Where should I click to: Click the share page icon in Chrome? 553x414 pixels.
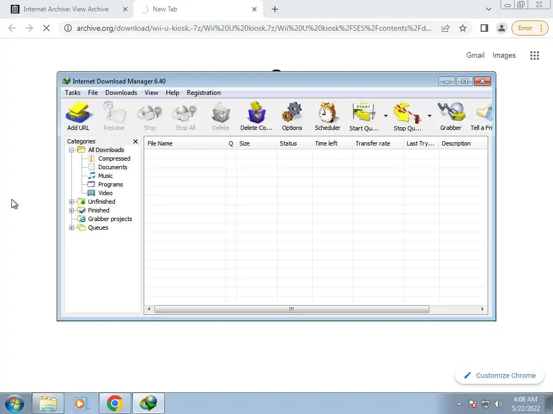coord(446,28)
